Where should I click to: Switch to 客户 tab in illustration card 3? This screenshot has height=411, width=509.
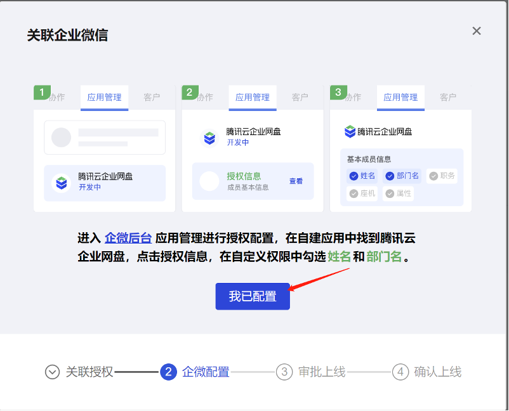coord(448,97)
